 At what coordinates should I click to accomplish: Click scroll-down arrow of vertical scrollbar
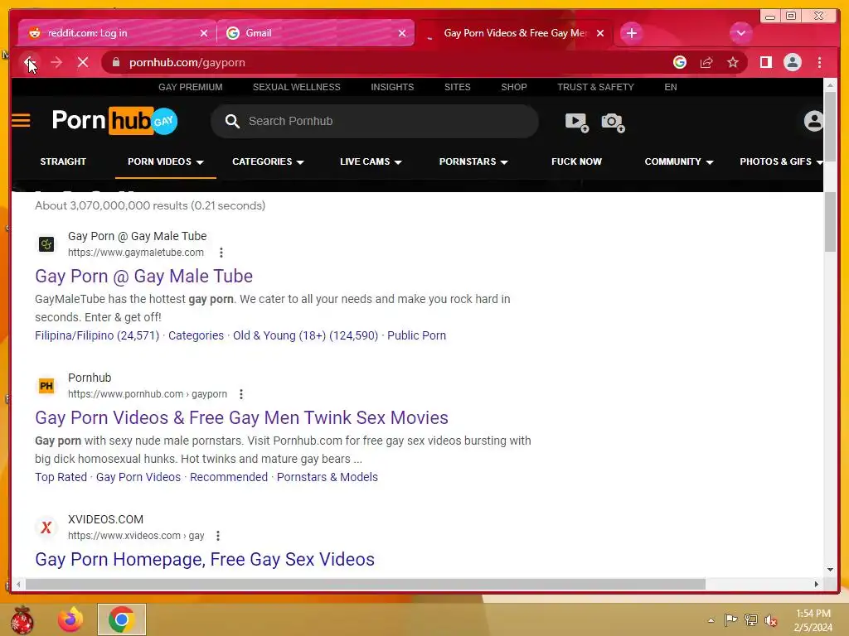(830, 569)
